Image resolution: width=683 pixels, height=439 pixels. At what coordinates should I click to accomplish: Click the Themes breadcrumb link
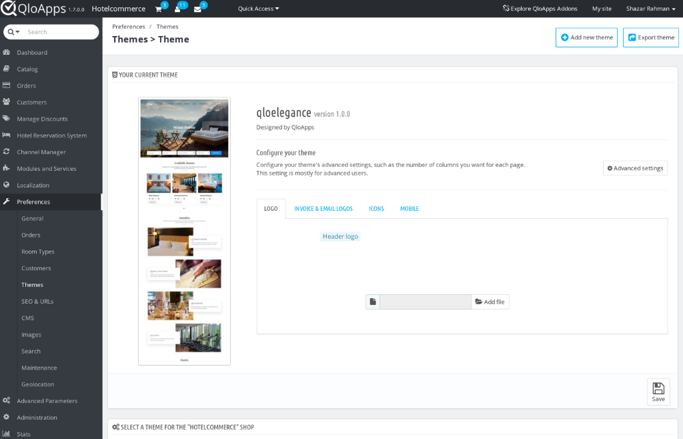(167, 27)
